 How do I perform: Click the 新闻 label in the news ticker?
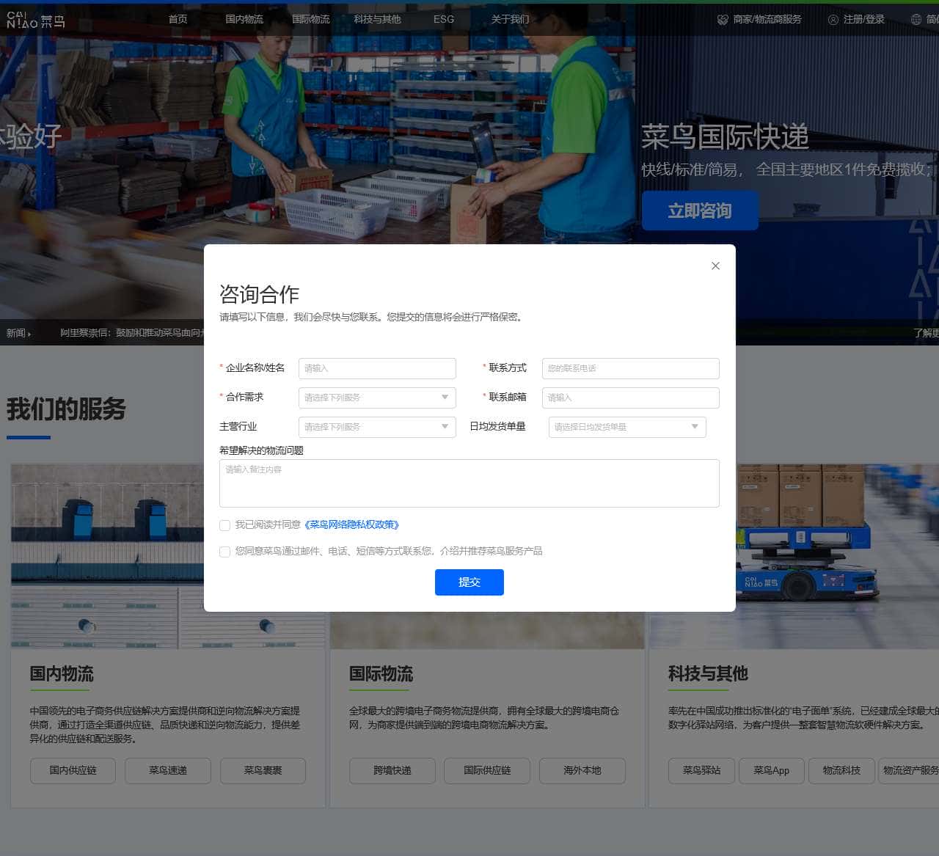click(x=18, y=333)
